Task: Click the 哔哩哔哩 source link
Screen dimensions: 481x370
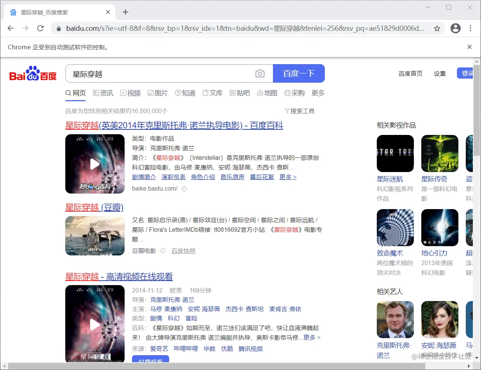Action: (186, 348)
